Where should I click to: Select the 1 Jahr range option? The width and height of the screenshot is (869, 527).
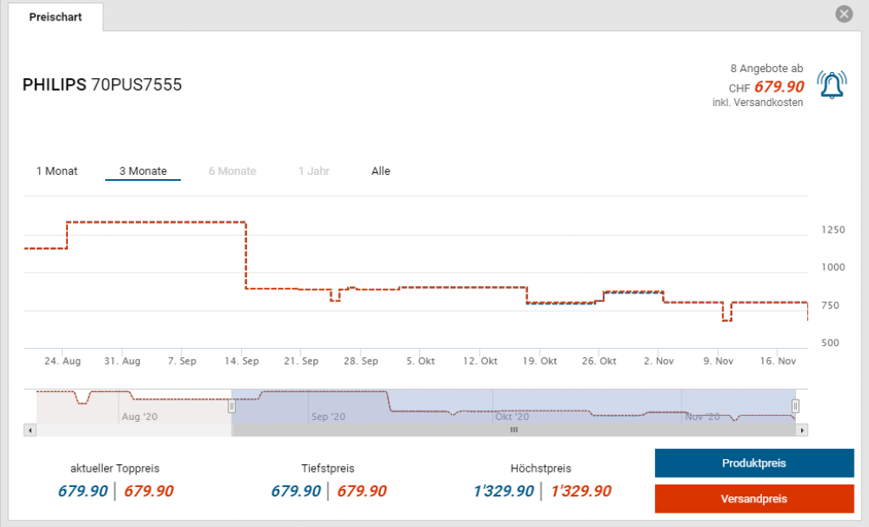(313, 171)
